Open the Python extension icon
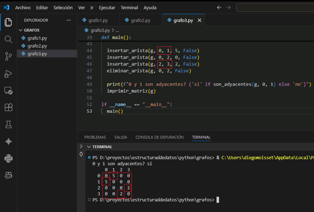The width and height of the screenshot is (314, 212). pos(8,158)
